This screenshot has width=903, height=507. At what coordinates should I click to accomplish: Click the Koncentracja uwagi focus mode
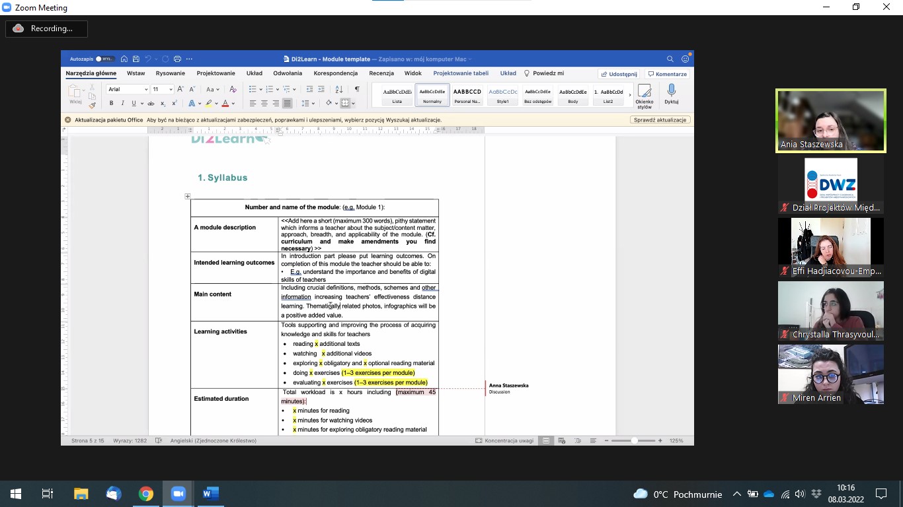click(x=504, y=440)
